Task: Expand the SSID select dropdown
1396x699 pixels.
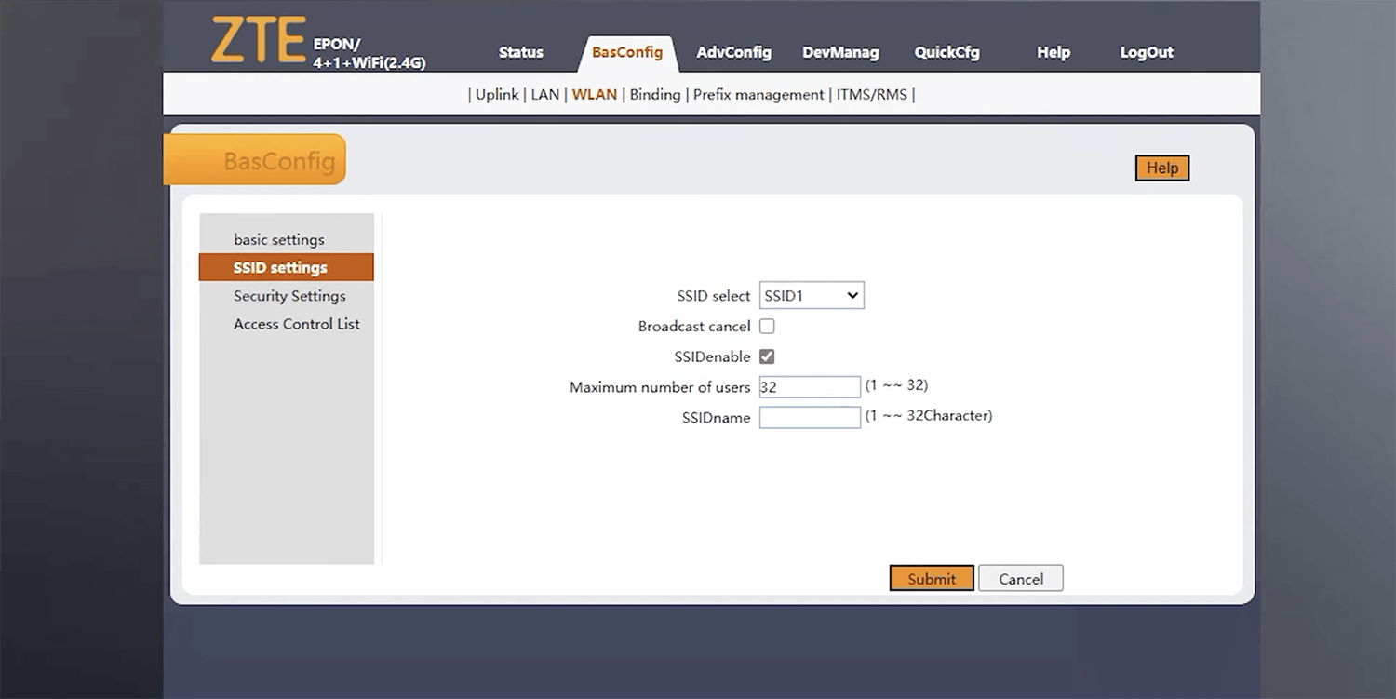Action: point(812,296)
